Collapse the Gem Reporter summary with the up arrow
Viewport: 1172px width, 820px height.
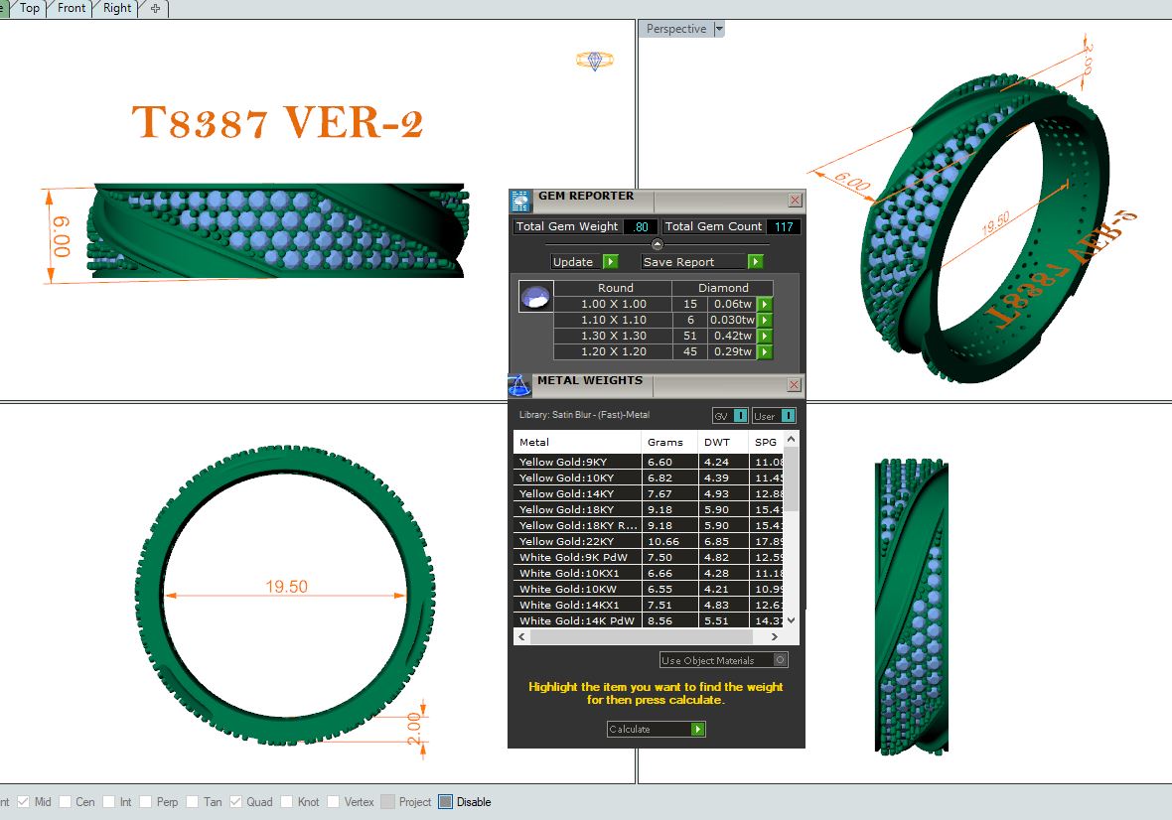[657, 244]
